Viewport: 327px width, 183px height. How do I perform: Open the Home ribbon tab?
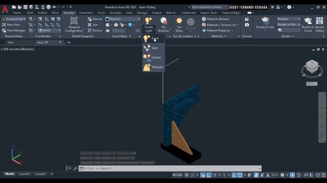point(17,13)
